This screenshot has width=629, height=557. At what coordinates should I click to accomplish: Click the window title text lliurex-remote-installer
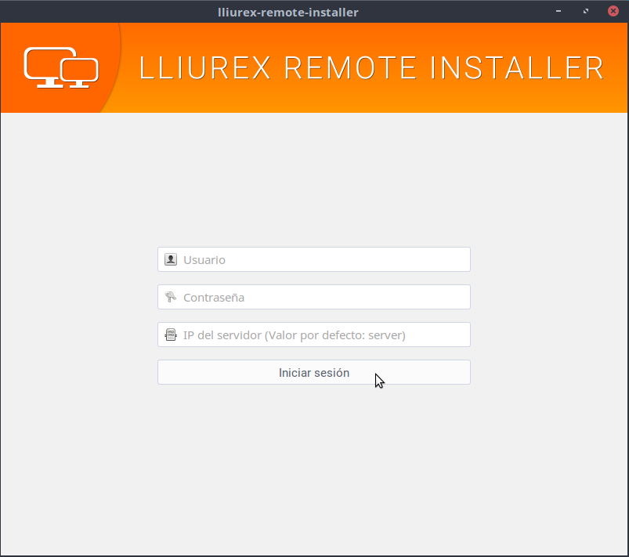(287, 12)
